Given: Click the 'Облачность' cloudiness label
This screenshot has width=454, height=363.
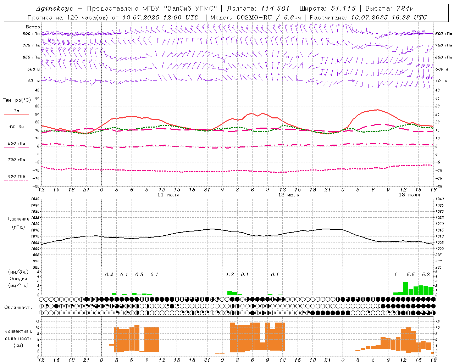Looking at the screenshot, I should [x=18, y=308].
